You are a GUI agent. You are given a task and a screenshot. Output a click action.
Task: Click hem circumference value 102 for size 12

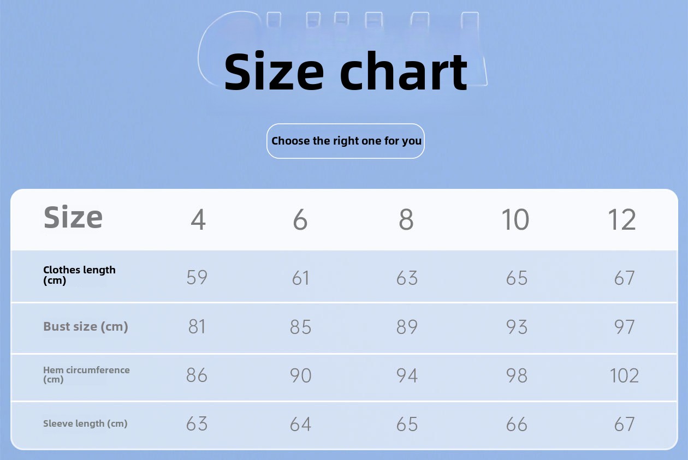tap(624, 375)
